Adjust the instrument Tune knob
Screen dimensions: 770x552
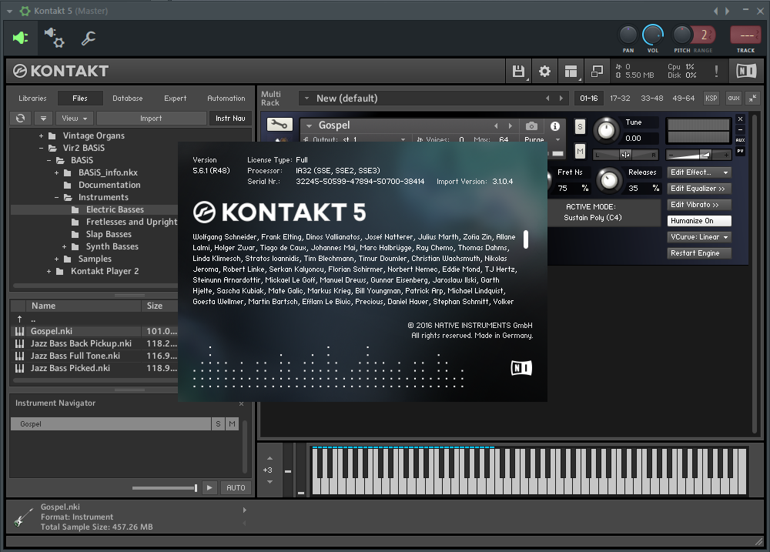coord(607,130)
